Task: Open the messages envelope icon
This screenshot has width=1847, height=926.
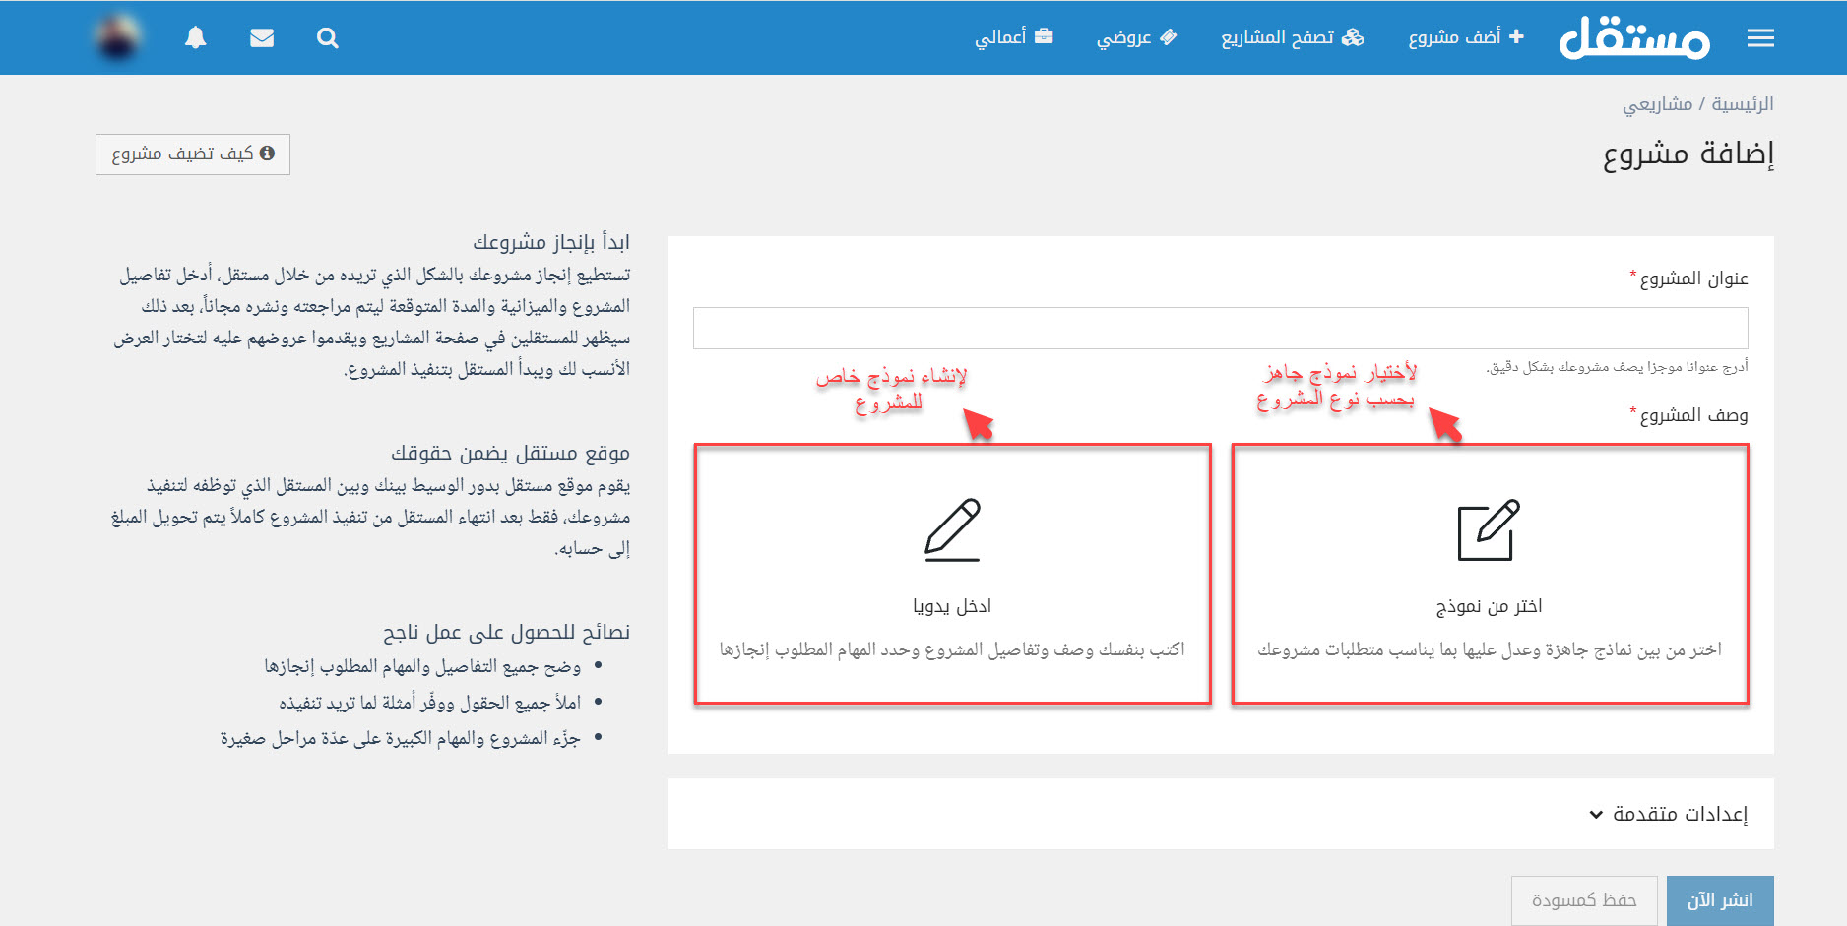Action: (262, 37)
